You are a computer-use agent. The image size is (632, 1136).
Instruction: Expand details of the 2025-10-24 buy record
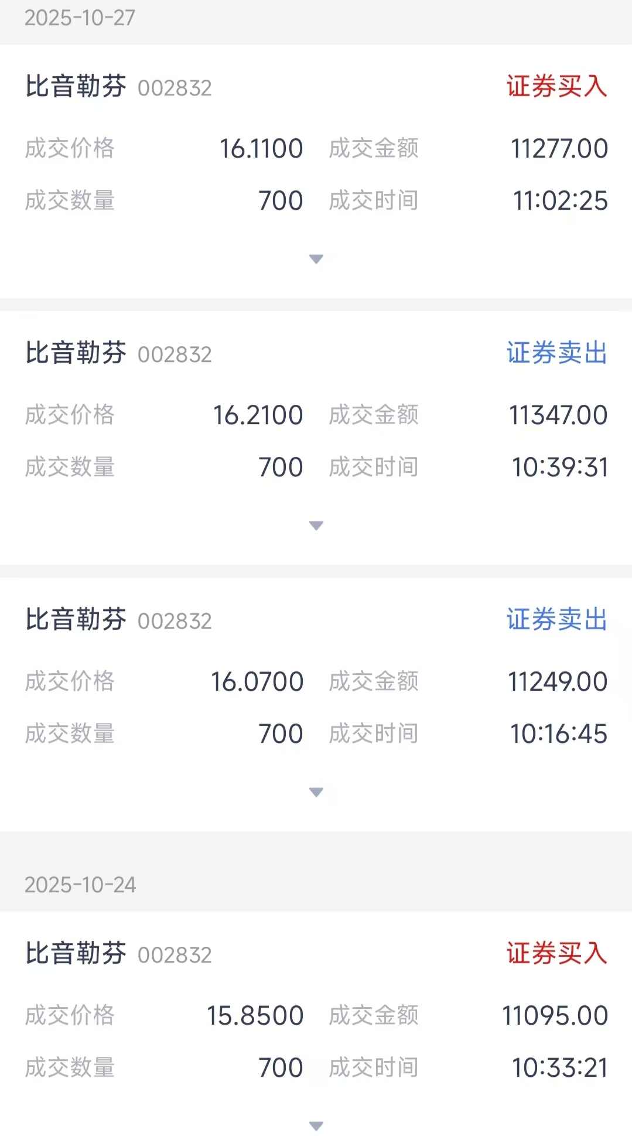[x=316, y=1125]
